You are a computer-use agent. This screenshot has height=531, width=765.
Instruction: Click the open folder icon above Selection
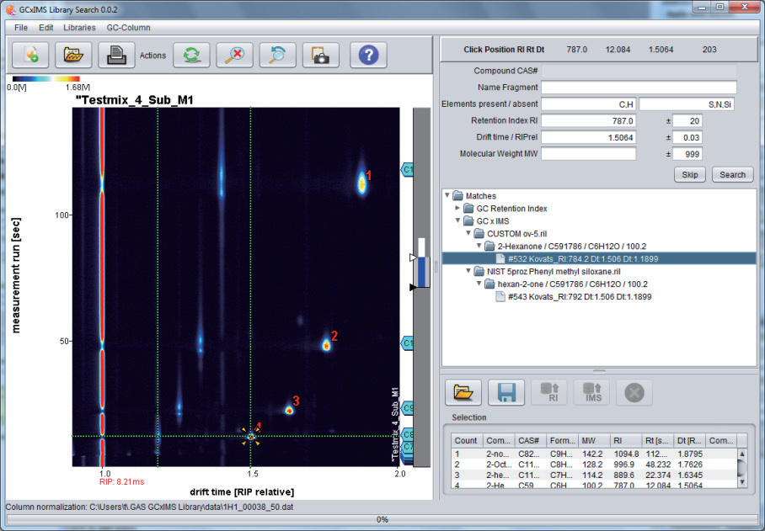(464, 392)
